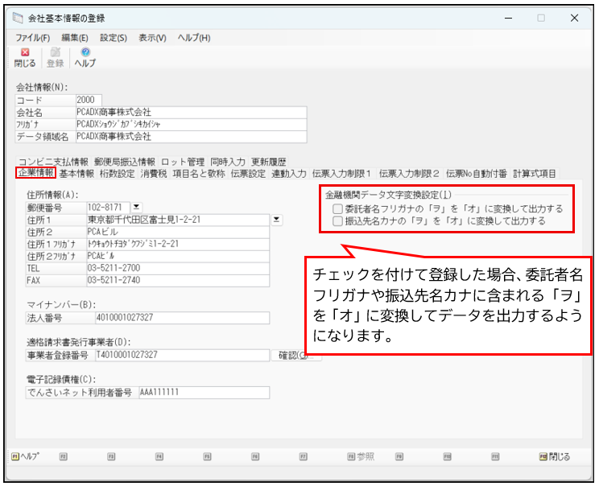Click the window title document icon

(x=18, y=18)
